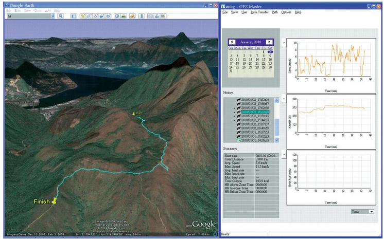Image resolution: width=384 pixels, height=239 pixels.
Task: Toggle the sunlight across landscape icon
Action: (124, 16)
